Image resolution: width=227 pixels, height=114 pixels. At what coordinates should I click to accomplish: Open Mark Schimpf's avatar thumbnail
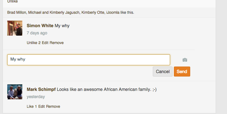(15, 92)
